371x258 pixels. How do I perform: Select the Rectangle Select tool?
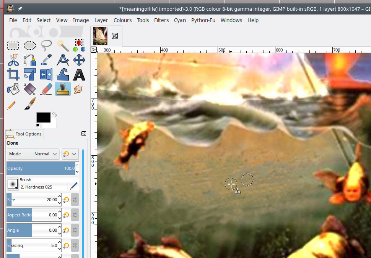[x=13, y=46]
